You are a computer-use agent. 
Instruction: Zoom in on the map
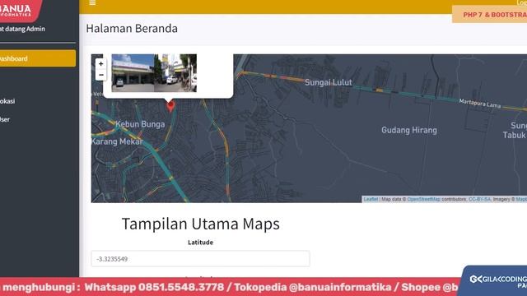click(x=100, y=64)
